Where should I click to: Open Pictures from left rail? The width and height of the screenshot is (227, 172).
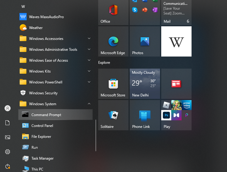(8, 137)
